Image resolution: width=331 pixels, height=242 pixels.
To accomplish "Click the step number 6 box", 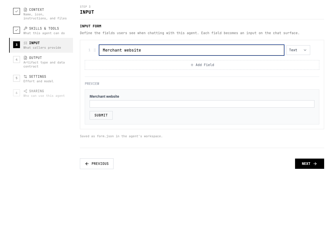I will coord(17,93).
